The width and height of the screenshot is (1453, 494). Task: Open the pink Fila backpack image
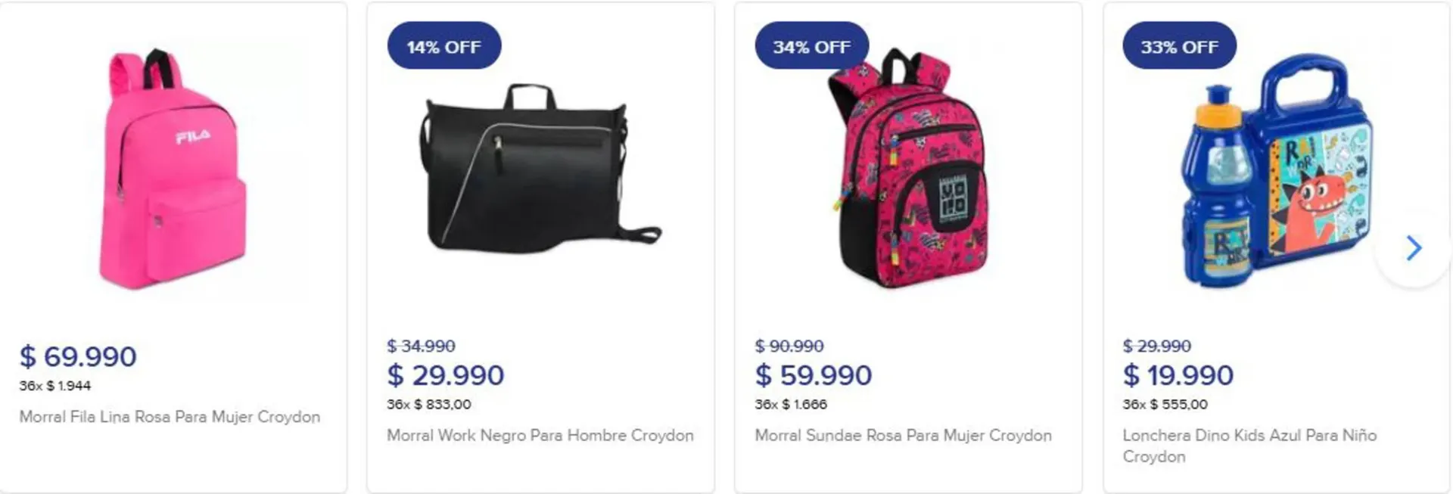click(x=173, y=170)
